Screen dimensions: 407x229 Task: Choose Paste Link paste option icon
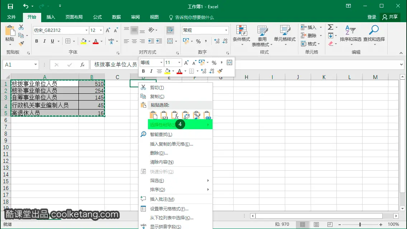pyautogui.click(x=207, y=115)
